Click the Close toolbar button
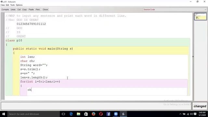This screenshot has width=208, height=117. [45, 9]
